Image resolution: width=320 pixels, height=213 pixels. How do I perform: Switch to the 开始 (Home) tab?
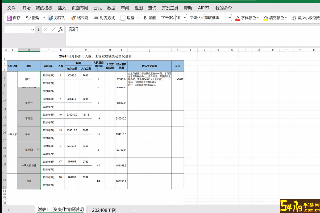point(26,8)
